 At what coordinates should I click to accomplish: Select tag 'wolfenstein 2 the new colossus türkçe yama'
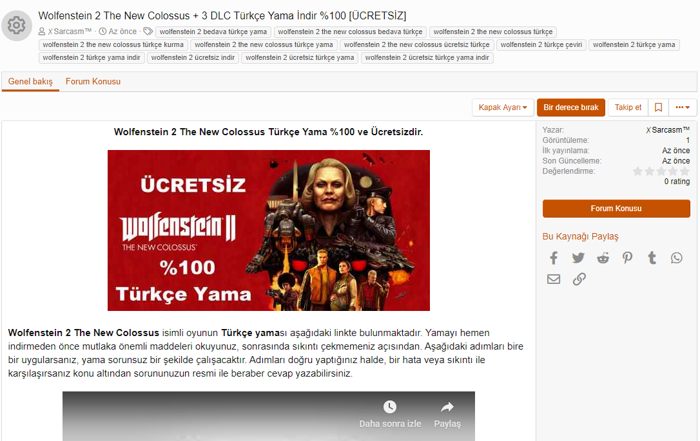tap(264, 45)
